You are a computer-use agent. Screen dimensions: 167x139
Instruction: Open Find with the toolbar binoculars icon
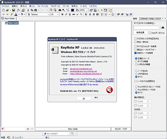[60, 10]
